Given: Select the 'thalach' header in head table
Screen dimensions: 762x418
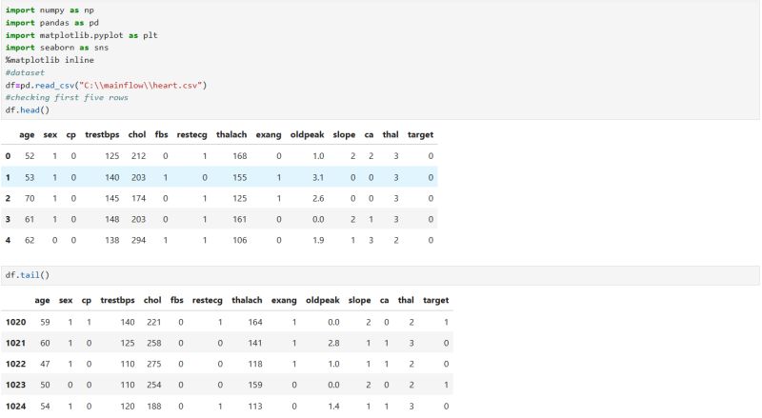Looking at the screenshot, I should (231, 134).
